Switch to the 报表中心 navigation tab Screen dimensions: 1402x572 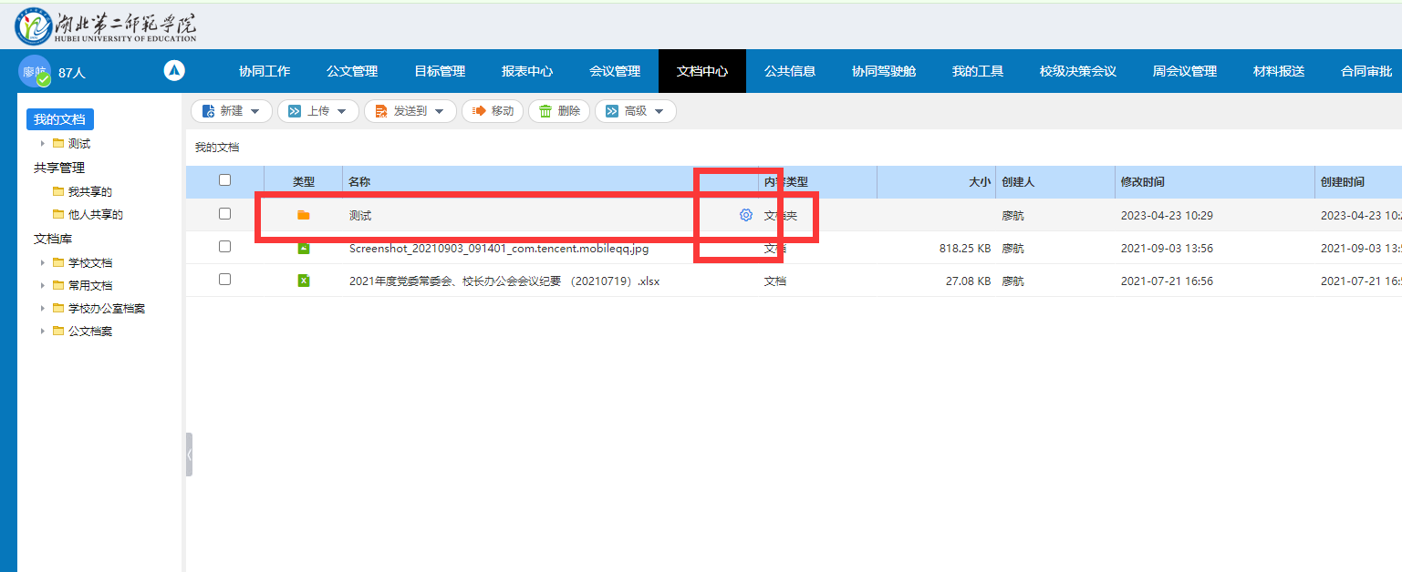pos(527,71)
